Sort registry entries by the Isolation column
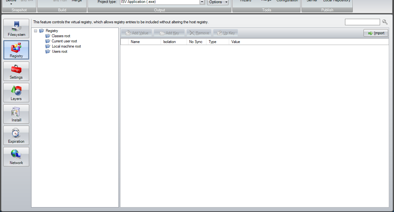 click(169, 41)
